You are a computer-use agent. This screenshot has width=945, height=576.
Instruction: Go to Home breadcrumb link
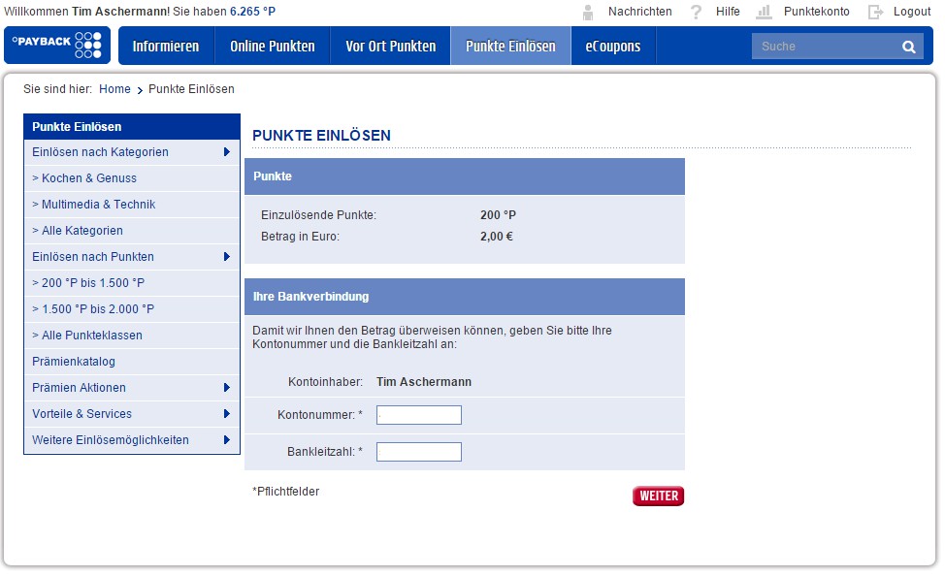(x=114, y=89)
